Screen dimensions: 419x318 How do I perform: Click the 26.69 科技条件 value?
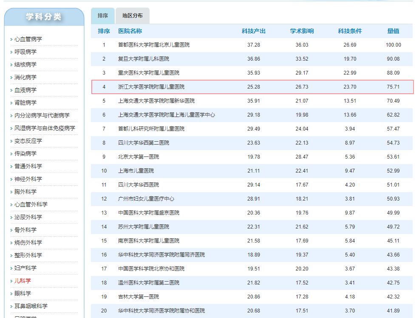click(x=350, y=45)
